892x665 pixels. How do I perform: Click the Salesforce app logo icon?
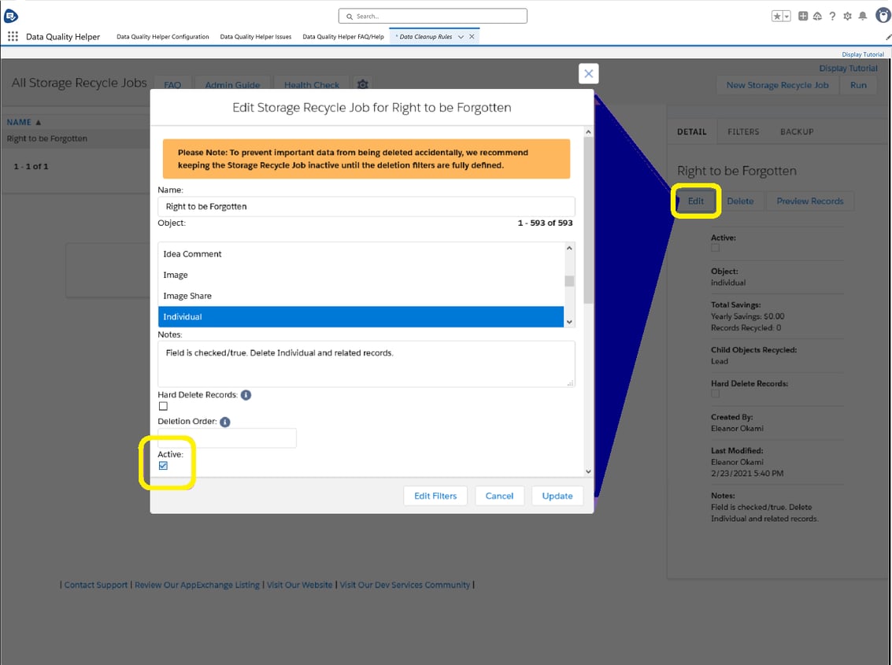(x=10, y=16)
